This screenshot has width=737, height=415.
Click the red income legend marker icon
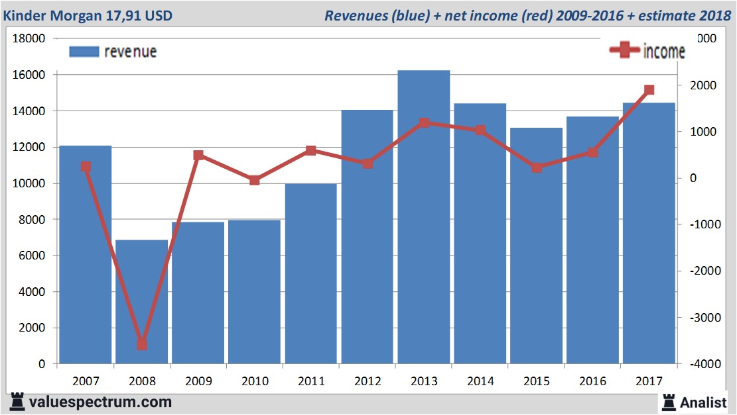pos(625,51)
